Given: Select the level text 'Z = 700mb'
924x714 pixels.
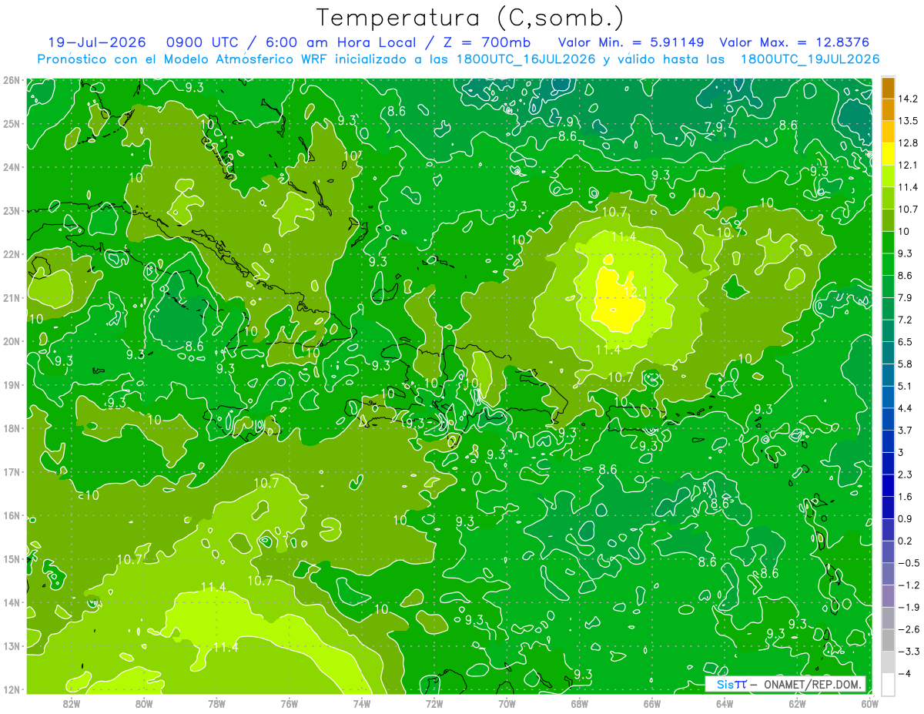Looking at the screenshot, I should tap(488, 42).
